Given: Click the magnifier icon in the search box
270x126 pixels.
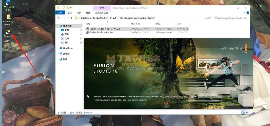Looking at the screenshot, I should click(245, 18).
